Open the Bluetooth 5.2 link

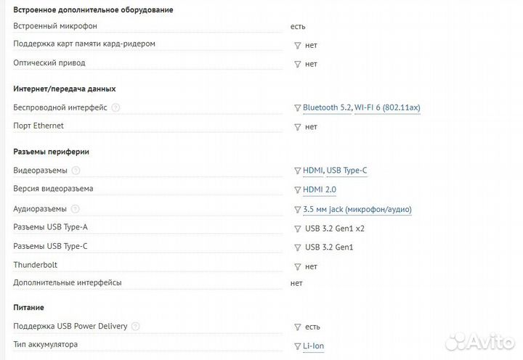click(327, 107)
